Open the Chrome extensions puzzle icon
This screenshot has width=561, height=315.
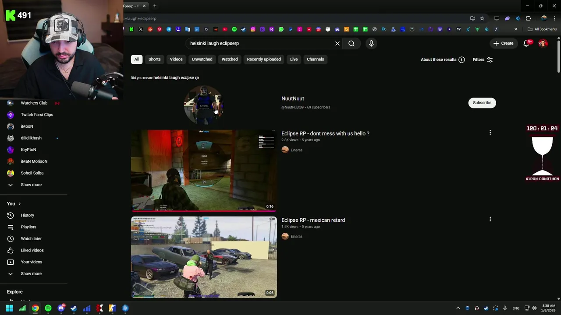point(529,18)
